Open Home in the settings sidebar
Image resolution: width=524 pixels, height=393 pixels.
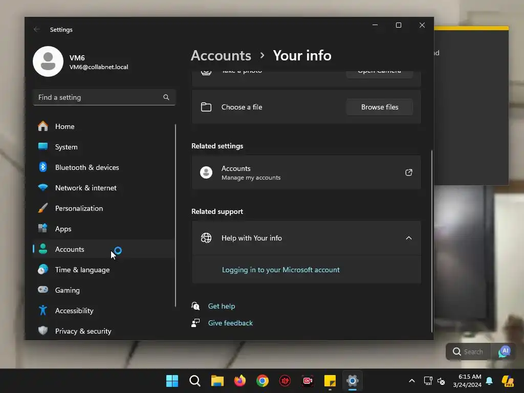tap(103, 126)
